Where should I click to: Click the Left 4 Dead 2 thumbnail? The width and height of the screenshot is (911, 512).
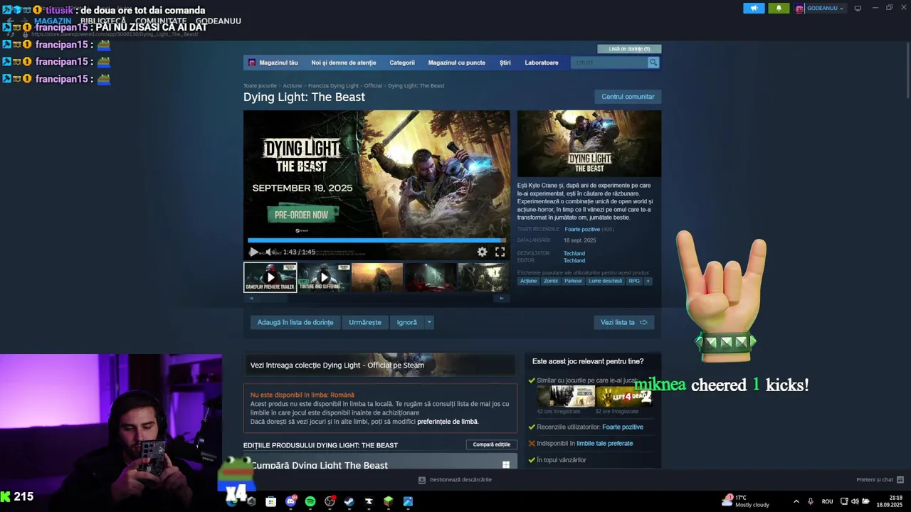point(623,397)
